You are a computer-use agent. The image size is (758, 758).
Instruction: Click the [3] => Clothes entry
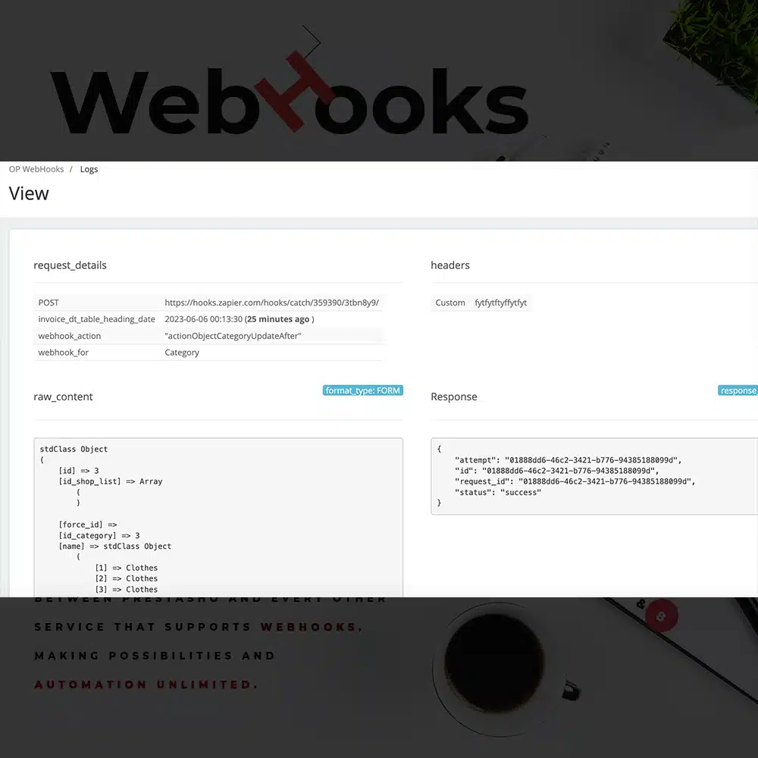click(127, 589)
